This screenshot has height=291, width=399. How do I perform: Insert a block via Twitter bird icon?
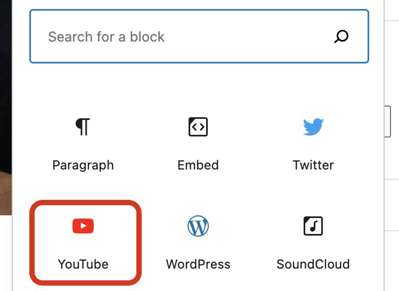(x=313, y=127)
